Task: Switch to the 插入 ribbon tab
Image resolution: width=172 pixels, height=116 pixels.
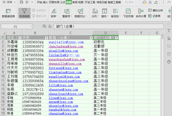Action: click(45, 2)
